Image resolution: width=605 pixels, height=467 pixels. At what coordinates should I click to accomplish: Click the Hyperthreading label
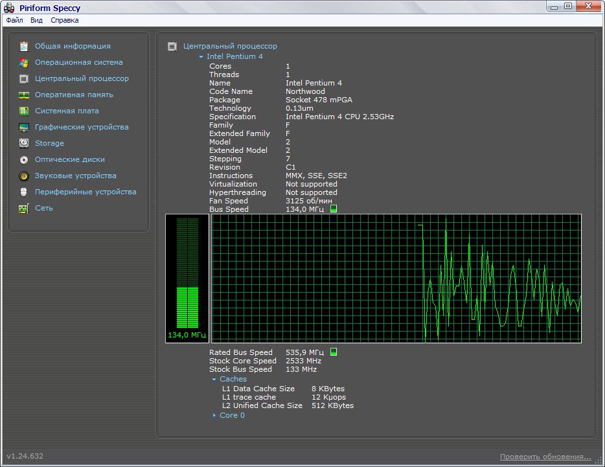pos(238,192)
